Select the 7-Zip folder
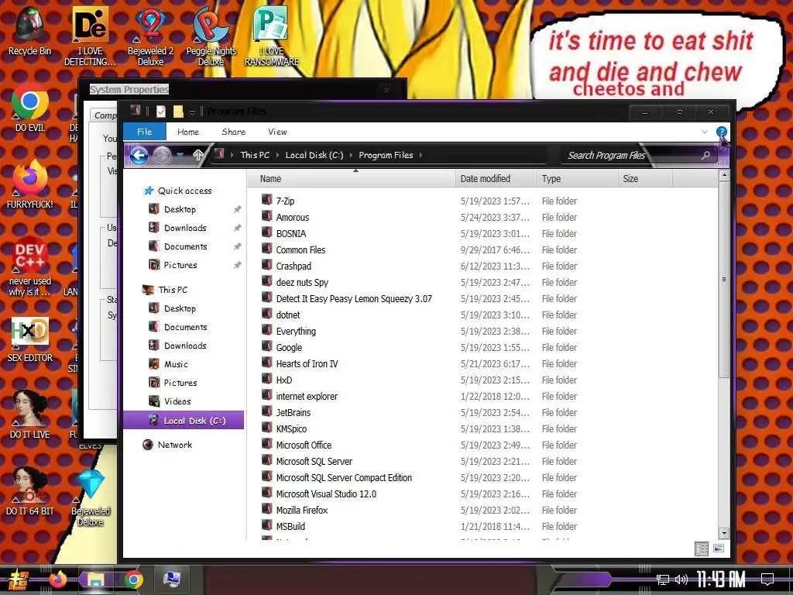The image size is (793, 595). 285,201
